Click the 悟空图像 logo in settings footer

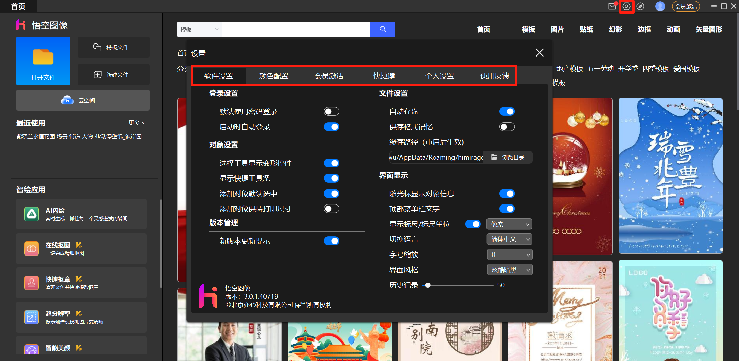(x=208, y=296)
